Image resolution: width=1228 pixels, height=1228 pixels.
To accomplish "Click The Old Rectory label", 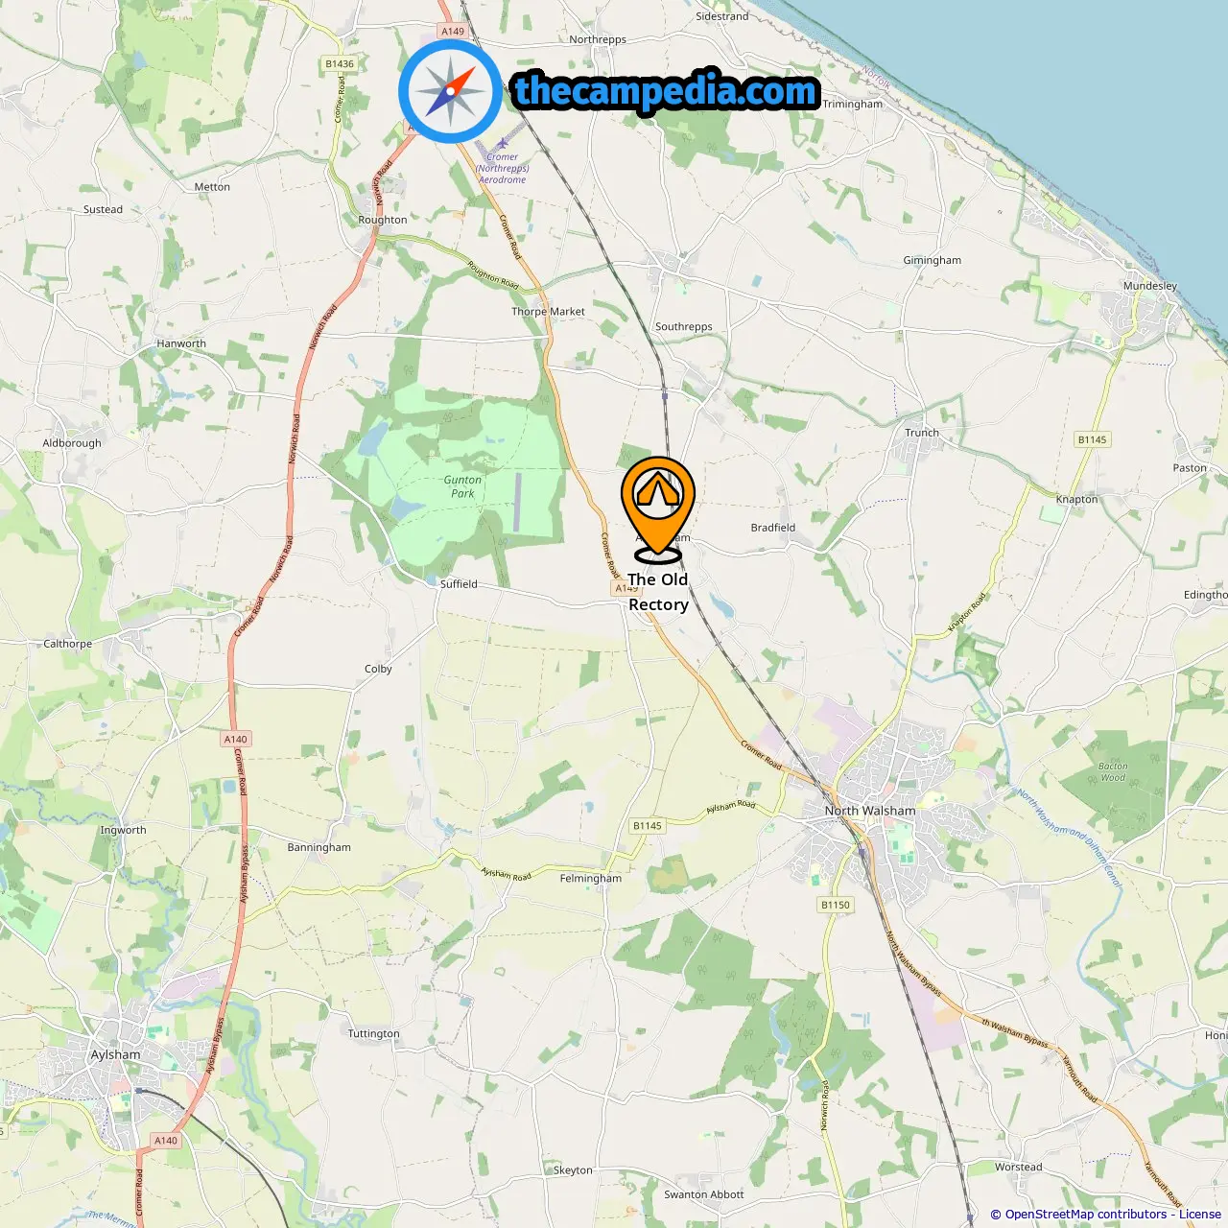I will click(658, 592).
